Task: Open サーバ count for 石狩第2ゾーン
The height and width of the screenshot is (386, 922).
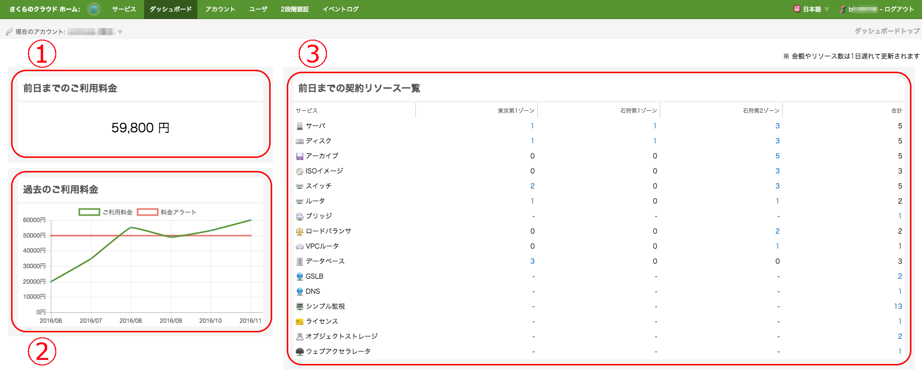Action: [x=777, y=126]
